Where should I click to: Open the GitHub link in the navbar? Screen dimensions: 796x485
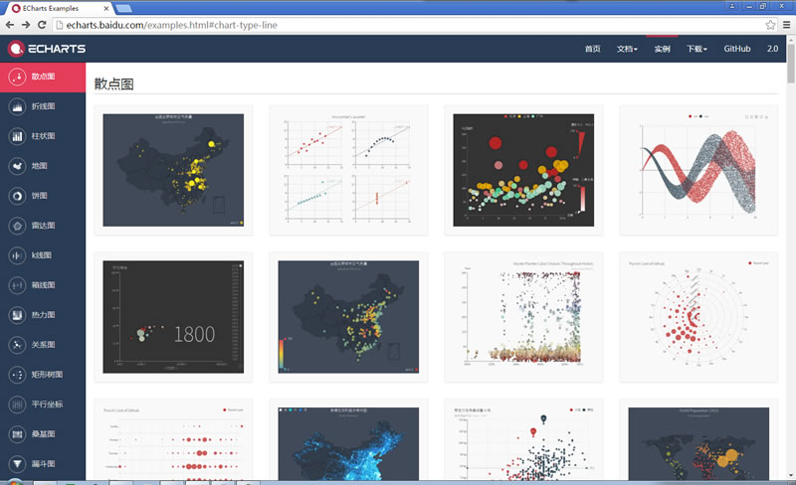[737, 49]
